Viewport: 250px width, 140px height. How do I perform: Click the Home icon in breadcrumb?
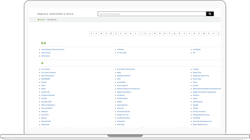[39, 20]
